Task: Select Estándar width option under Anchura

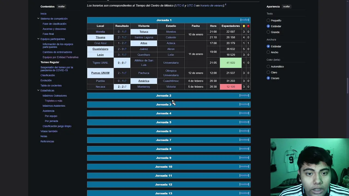Action: point(268,46)
